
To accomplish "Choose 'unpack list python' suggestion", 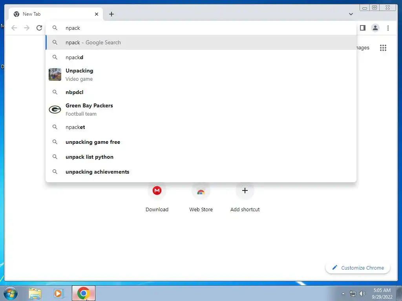I will (x=201, y=157).
